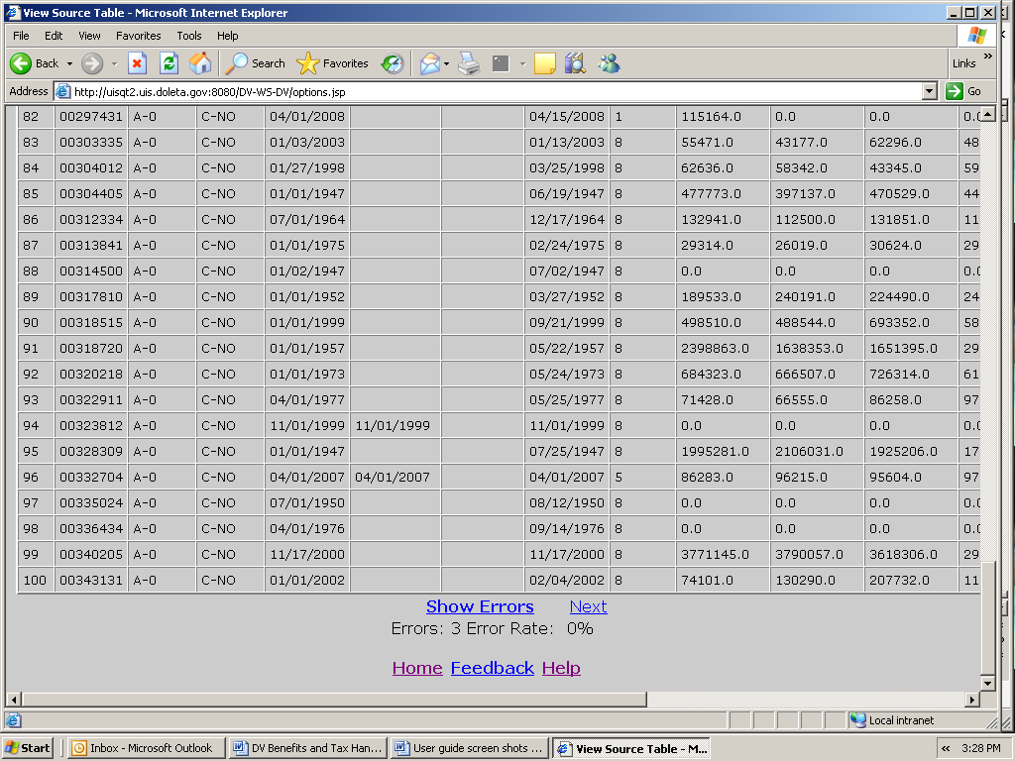The width and height of the screenshot is (1015, 761).
Task: Refresh the page with the Refresh icon
Action: coord(169,63)
